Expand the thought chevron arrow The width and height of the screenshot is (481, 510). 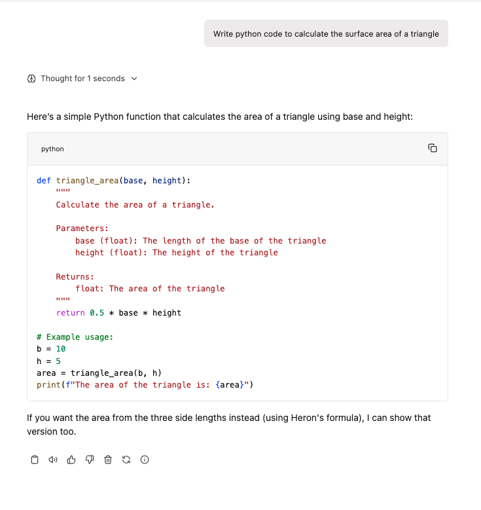click(x=134, y=79)
